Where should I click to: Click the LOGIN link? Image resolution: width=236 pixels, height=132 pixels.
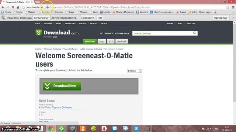[x=170, y=23]
